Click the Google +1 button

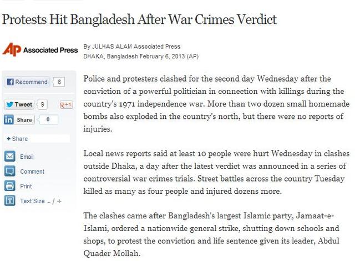tap(67, 105)
